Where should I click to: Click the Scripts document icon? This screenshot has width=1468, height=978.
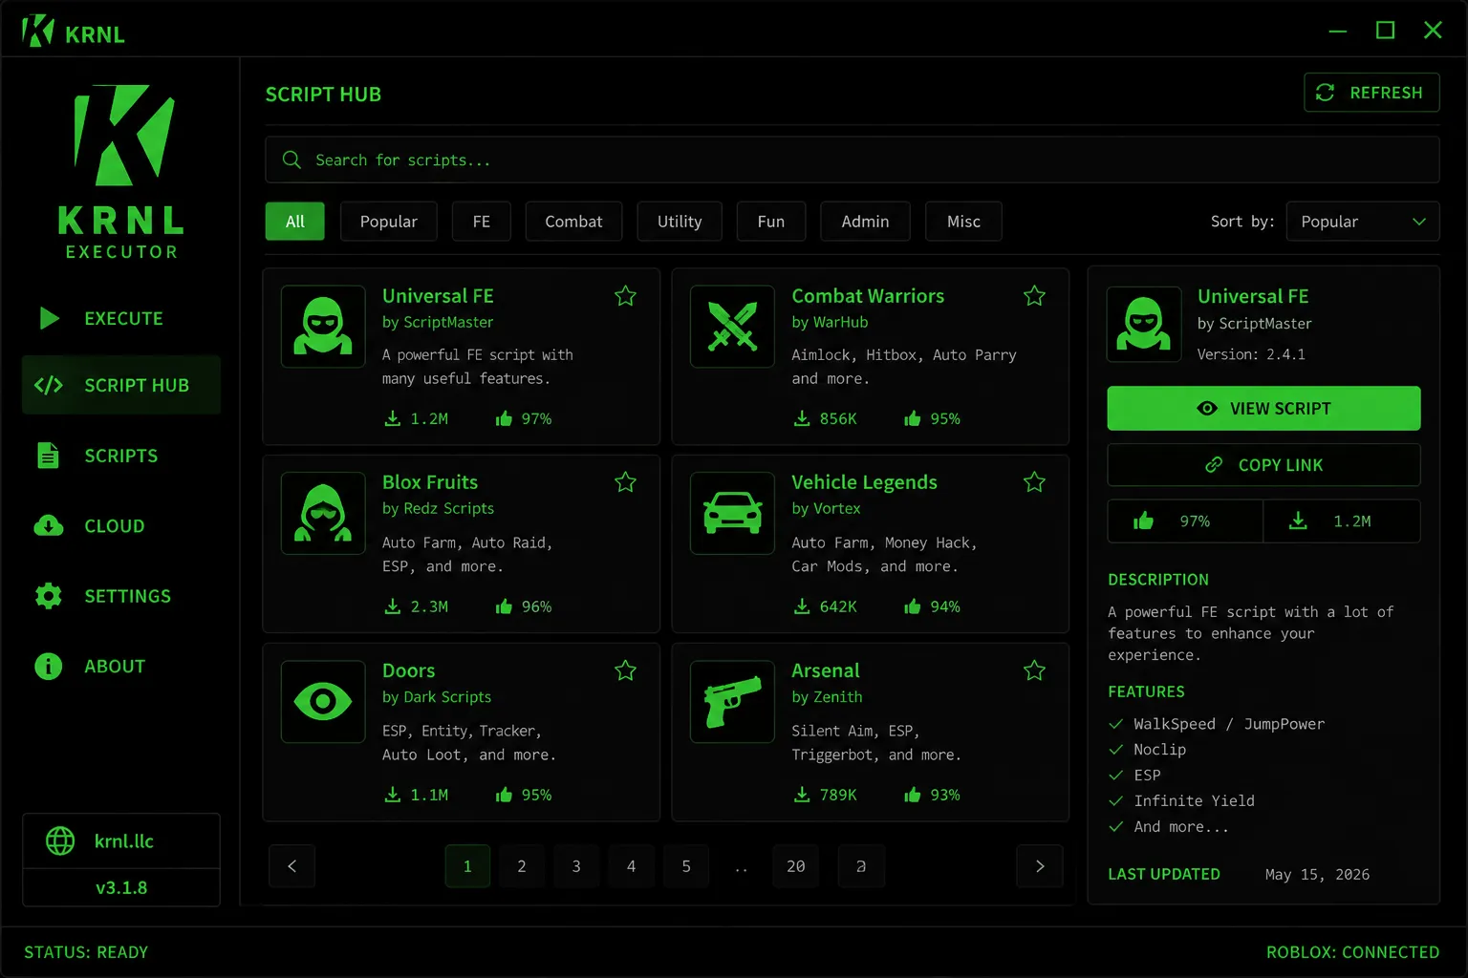click(48, 456)
